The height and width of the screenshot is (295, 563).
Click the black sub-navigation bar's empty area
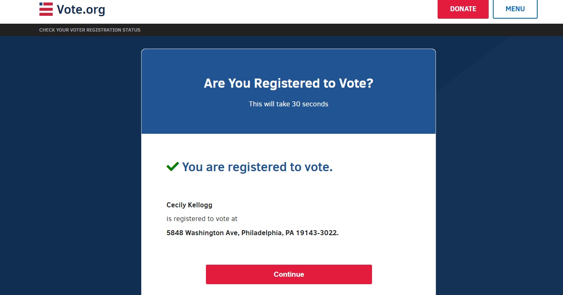click(332, 30)
